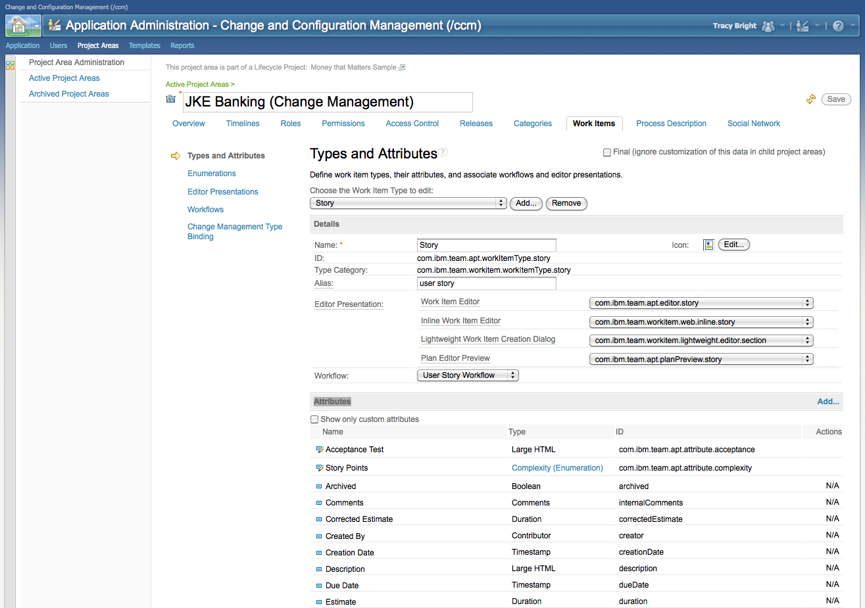Open the Users menu
865x608 pixels.
[59, 45]
